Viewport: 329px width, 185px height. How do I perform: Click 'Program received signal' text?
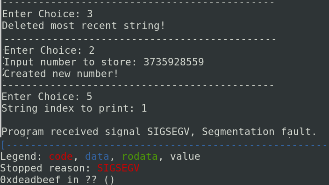pos(71,132)
